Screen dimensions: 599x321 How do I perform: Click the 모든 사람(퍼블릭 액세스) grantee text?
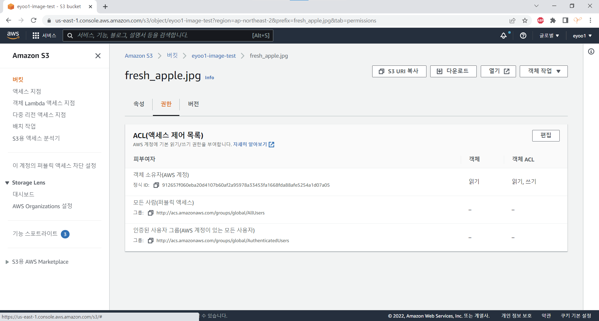click(163, 203)
